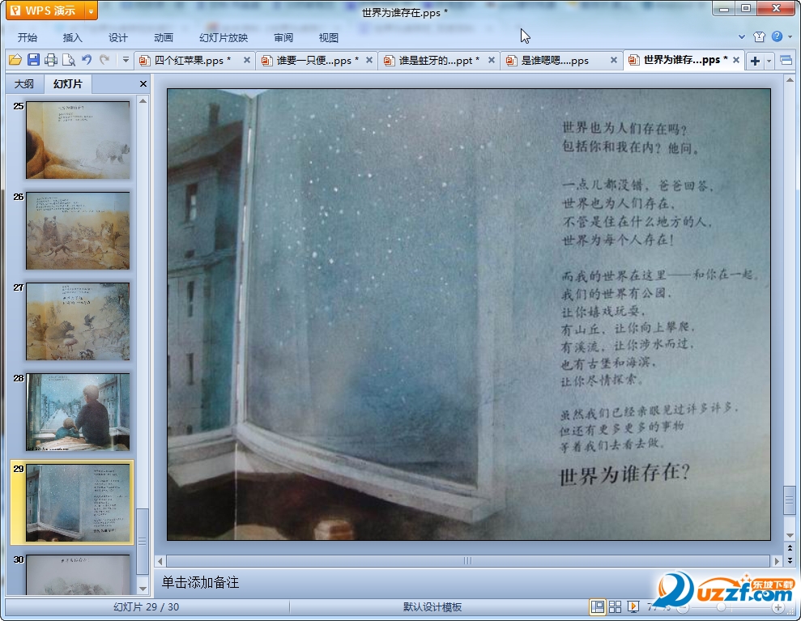Image resolution: width=801 pixels, height=621 pixels.
Task: Click slide area scroll down arrow
Action: tap(790, 535)
